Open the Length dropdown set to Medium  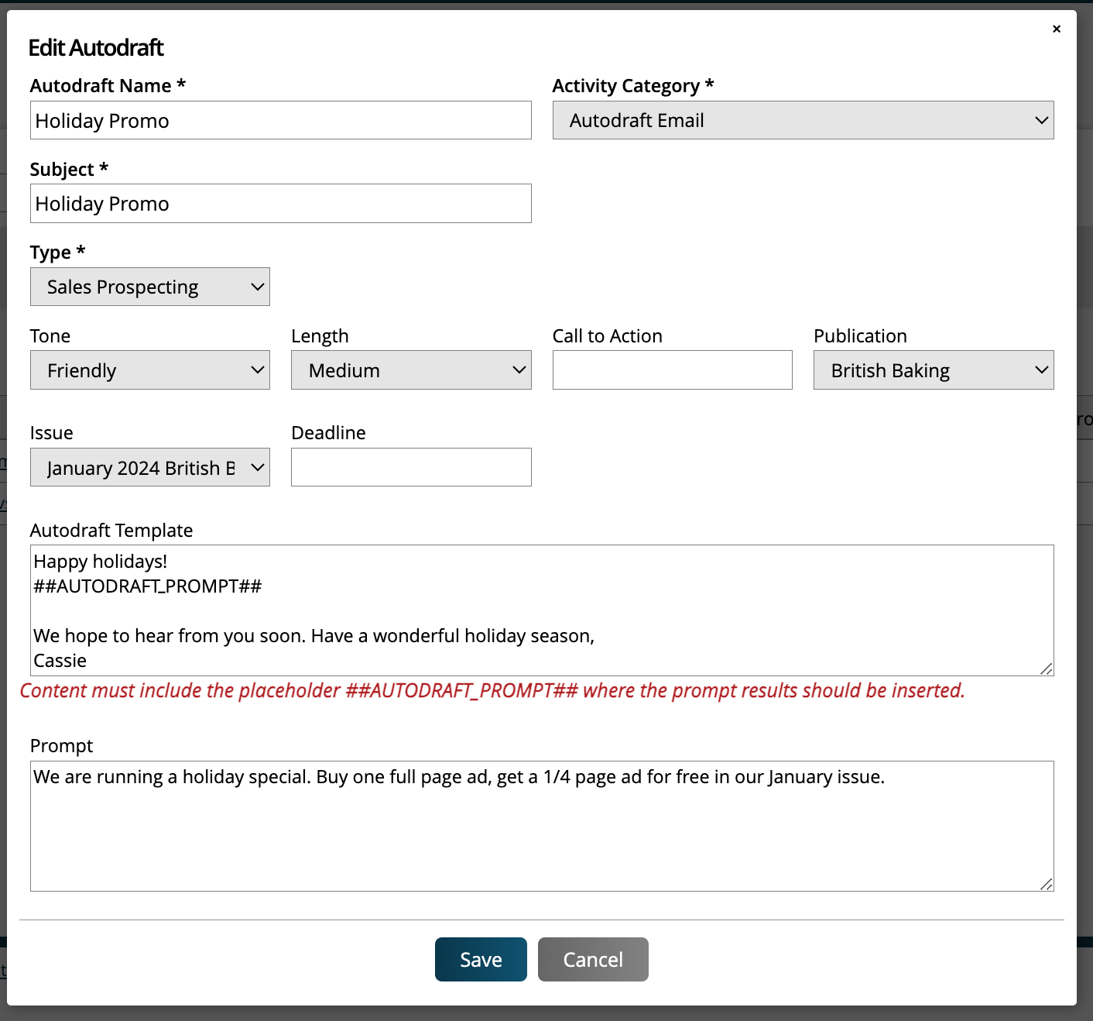pyautogui.click(x=410, y=370)
